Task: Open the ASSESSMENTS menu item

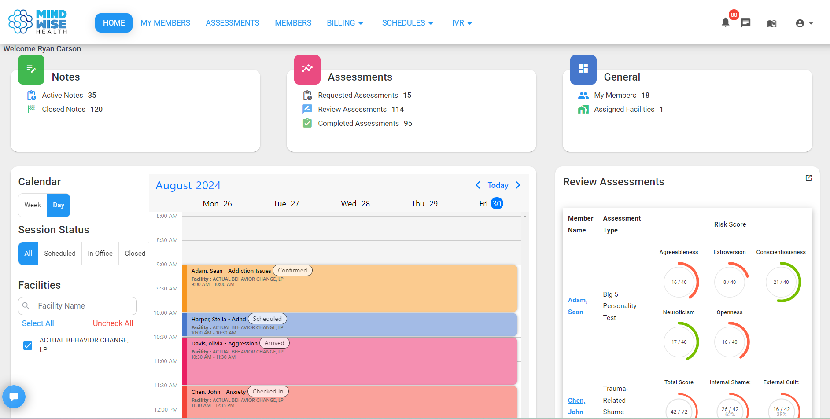Action: pyautogui.click(x=232, y=23)
